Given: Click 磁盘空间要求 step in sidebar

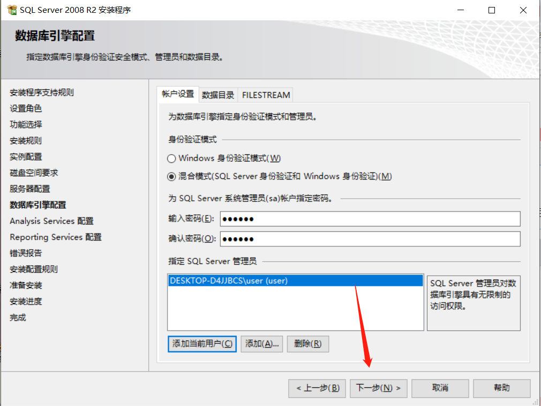Looking at the screenshot, I should click(34, 173).
